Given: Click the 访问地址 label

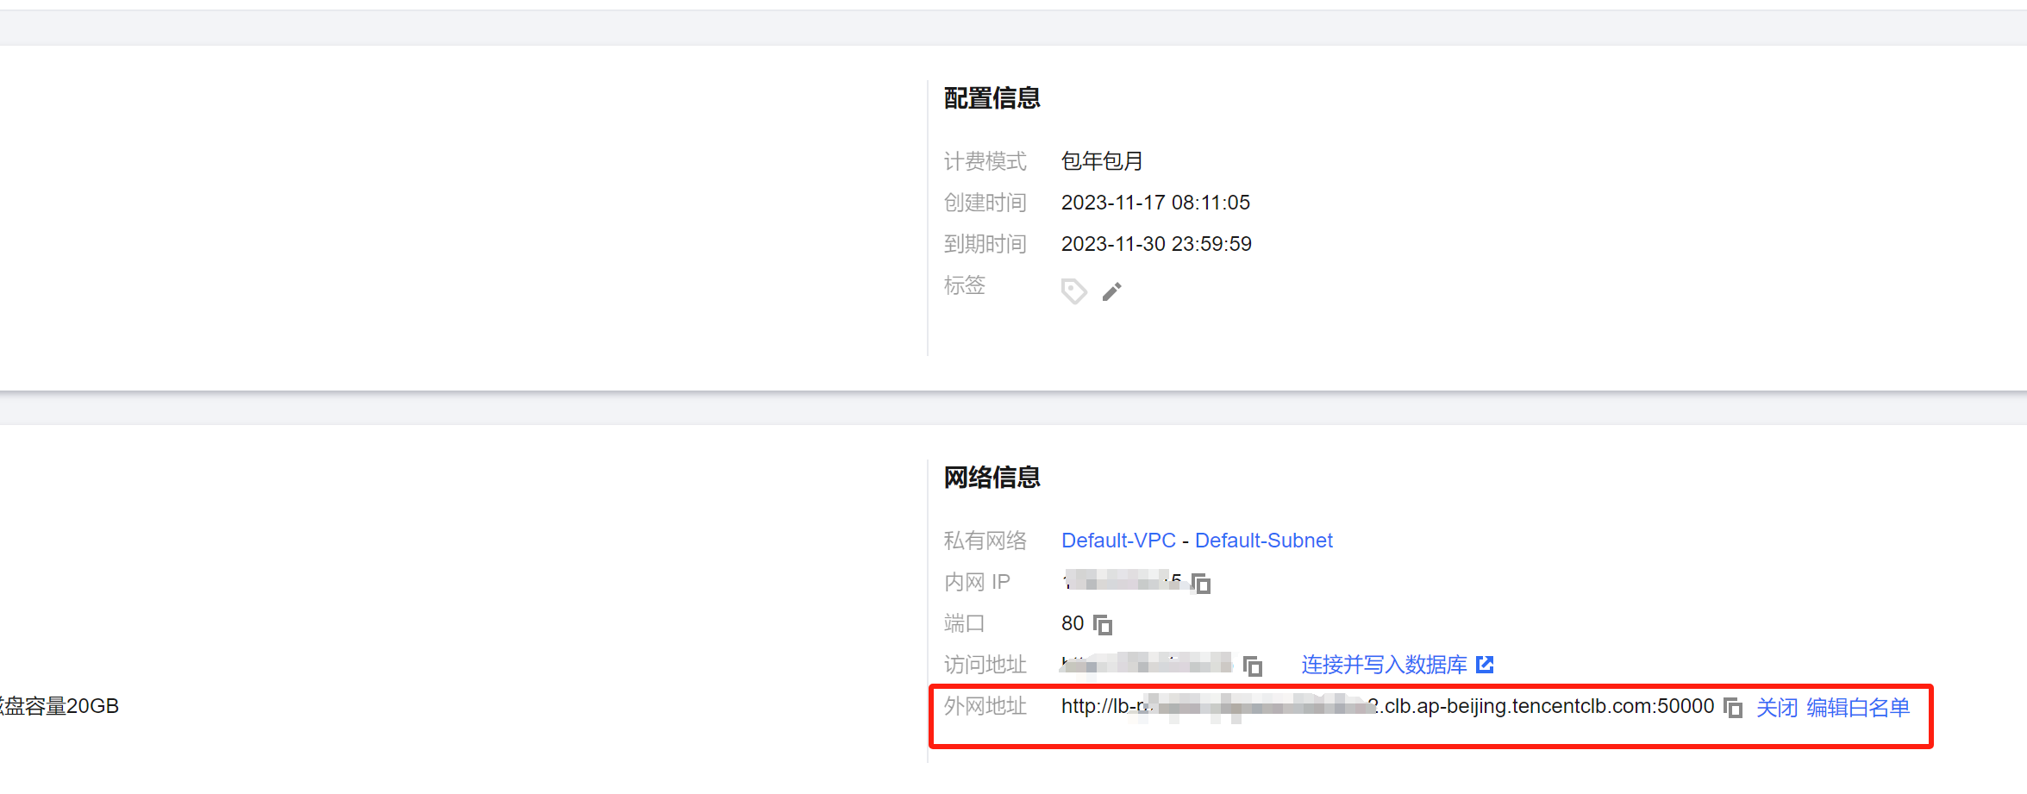Looking at the screenshot, I should 985,665.
